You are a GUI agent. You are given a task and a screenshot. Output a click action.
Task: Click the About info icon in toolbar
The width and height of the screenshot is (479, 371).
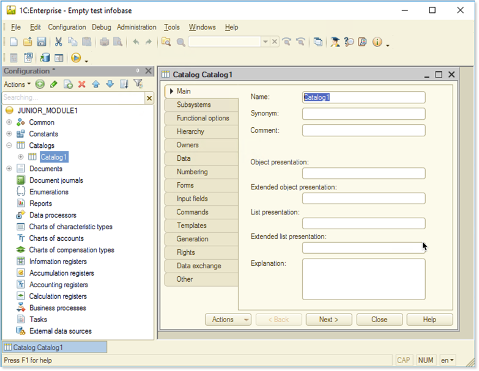coord(377,42)
